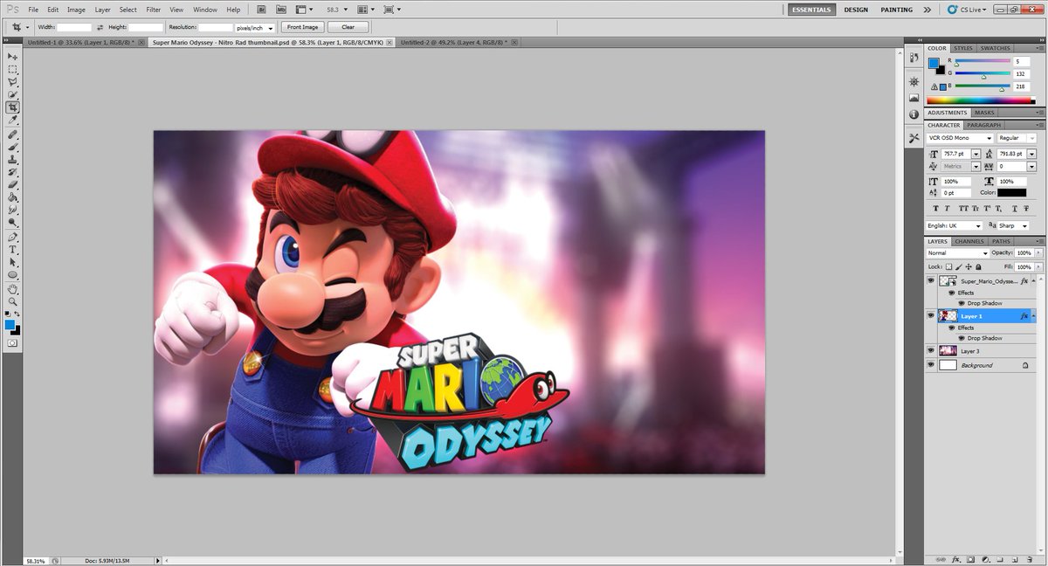This screenshot has height=566, width=1048.
Task: Toggle visibility of Layer 3
Action: [931, 350]
